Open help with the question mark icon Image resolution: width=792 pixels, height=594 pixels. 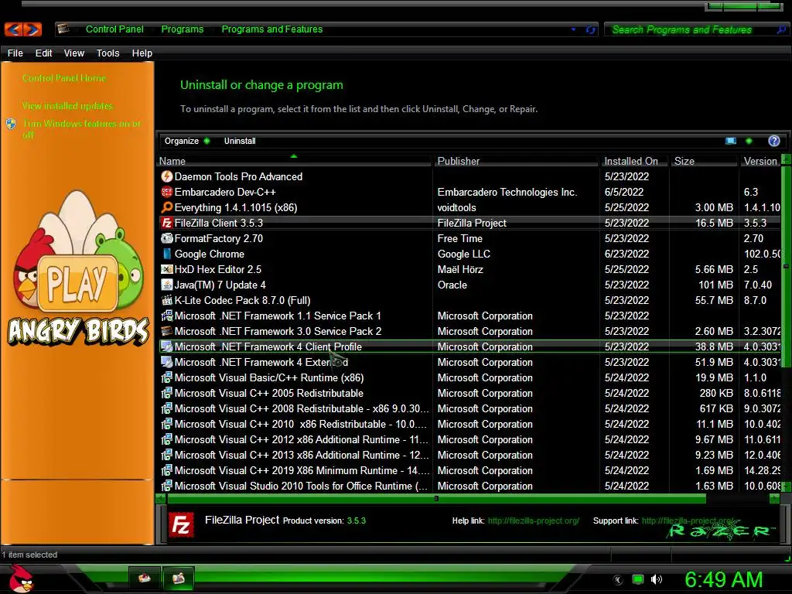click(x=773, y=141)
